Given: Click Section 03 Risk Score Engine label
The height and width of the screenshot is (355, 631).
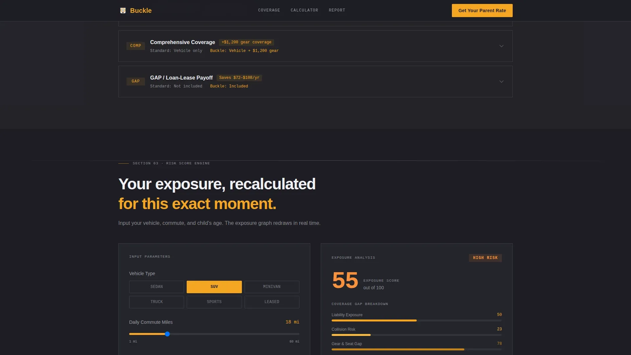Looking at the screenshot, I should click(171, 163).
